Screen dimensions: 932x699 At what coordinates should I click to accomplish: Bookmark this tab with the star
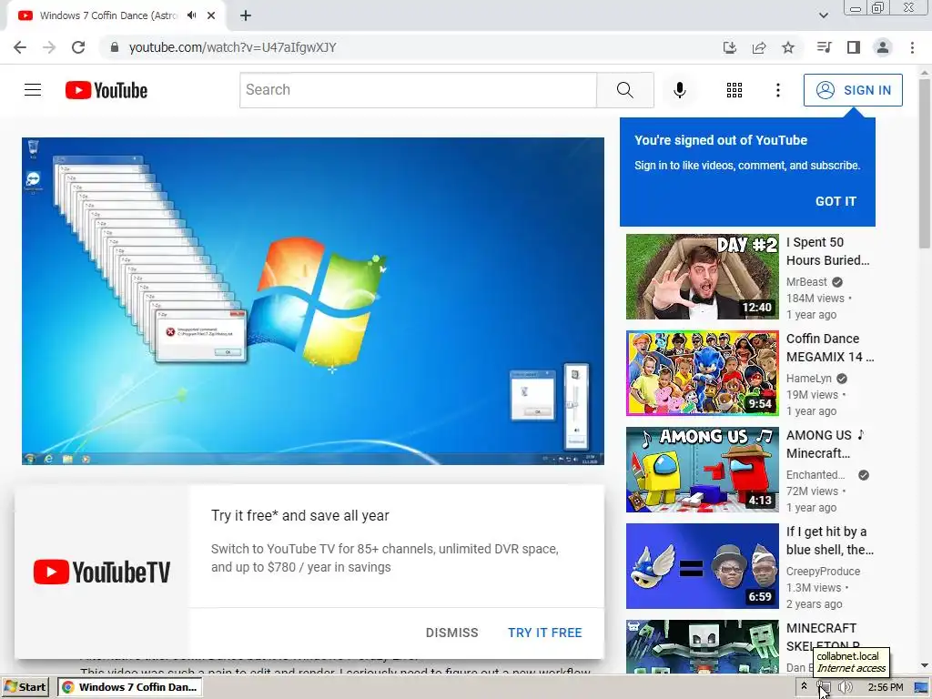click(788, 47)
